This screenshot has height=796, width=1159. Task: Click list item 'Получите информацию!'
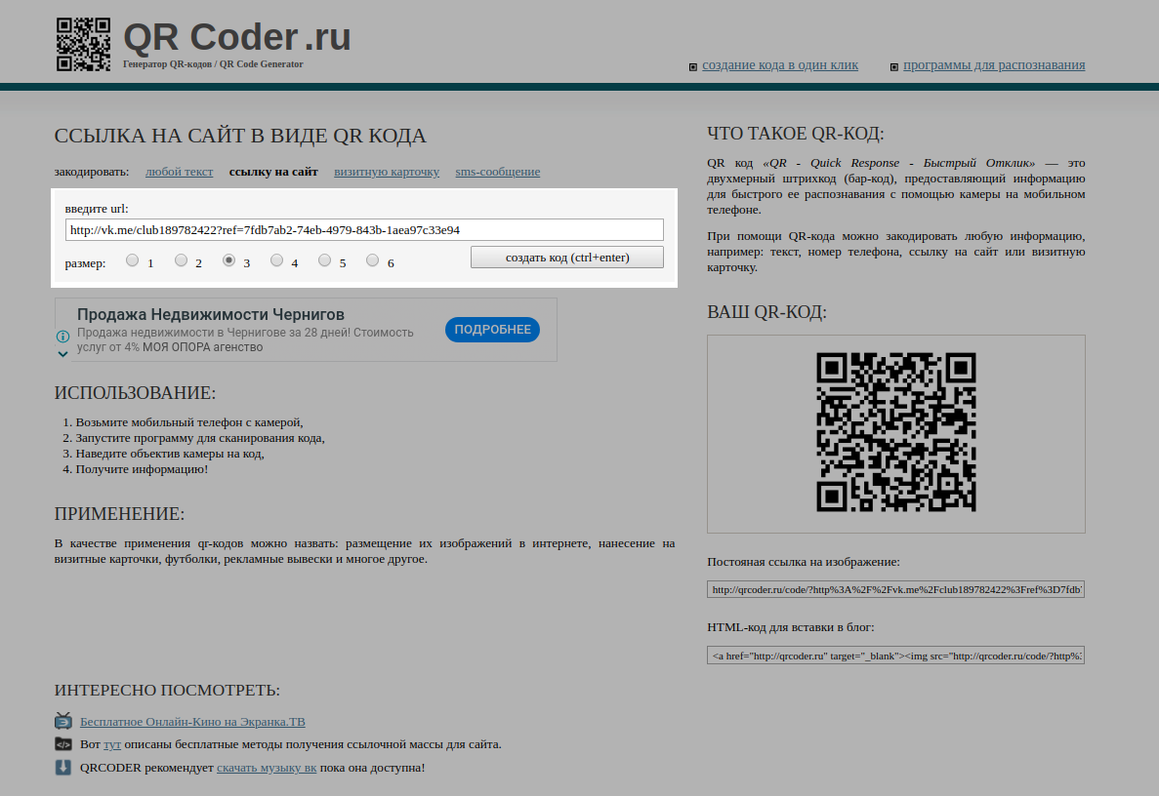(x=142, y=469)
